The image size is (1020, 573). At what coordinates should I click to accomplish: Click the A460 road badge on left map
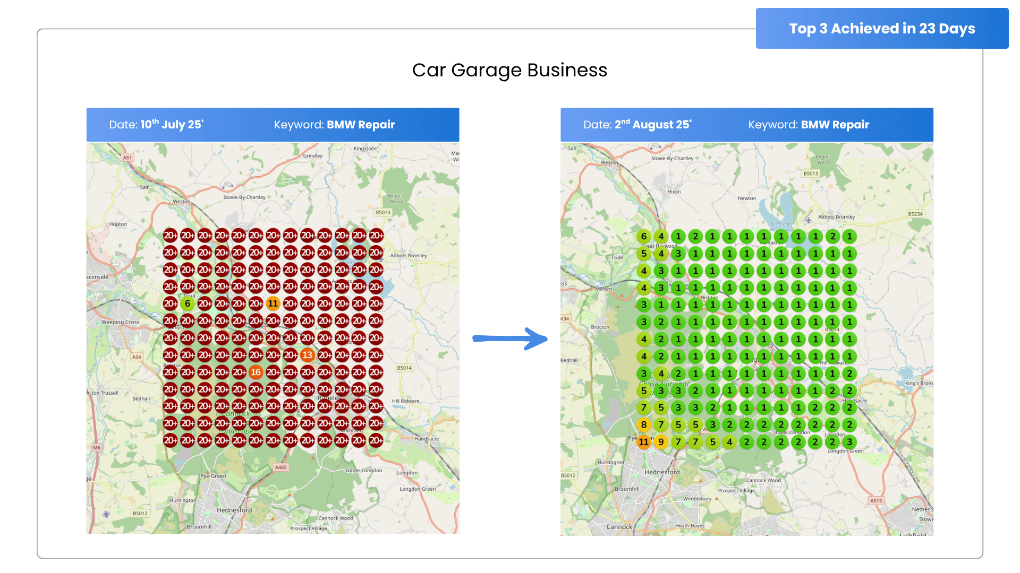pos(280,467)
